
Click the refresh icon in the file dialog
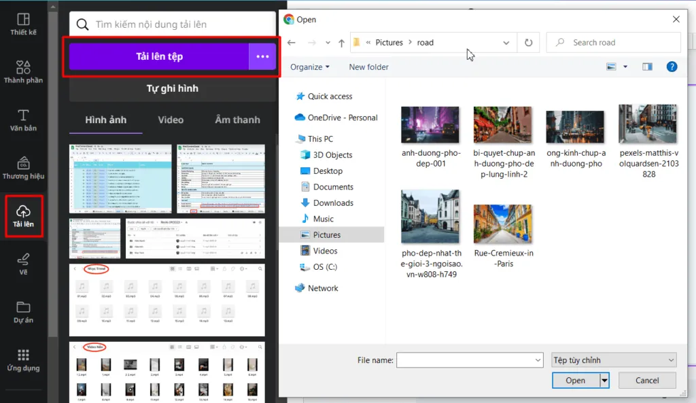pyautogui.click(x=528, y=43)
